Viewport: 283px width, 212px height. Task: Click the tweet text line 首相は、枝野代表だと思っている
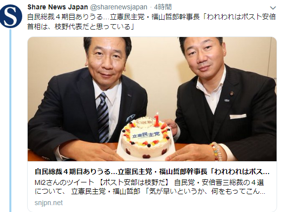coord(81,27)
